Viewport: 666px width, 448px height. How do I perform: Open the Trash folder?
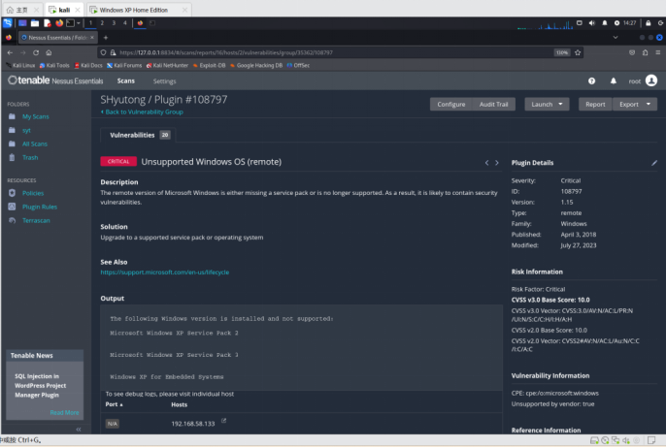(x=30, y=157)
